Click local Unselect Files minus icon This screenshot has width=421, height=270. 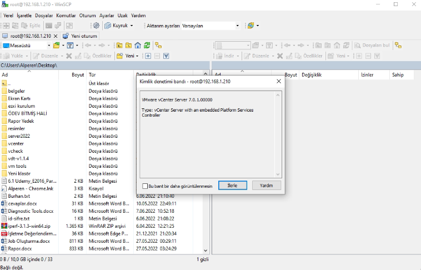tap(157, 56)
